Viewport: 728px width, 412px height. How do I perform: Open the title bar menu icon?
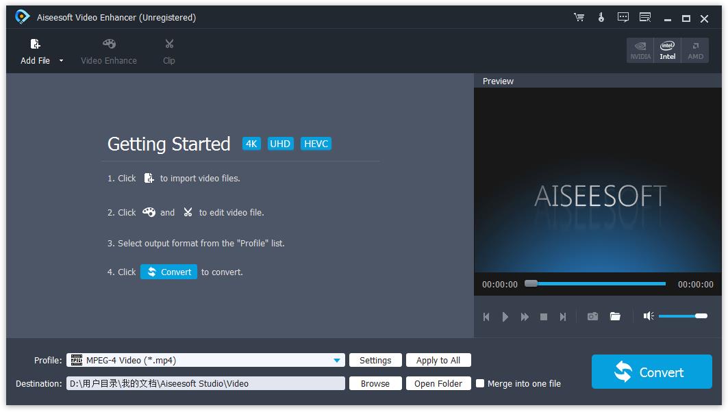(644, 18)
